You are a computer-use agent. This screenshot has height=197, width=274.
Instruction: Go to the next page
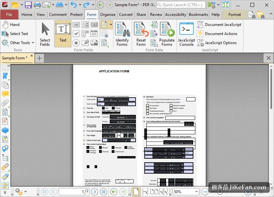[95, 192]
